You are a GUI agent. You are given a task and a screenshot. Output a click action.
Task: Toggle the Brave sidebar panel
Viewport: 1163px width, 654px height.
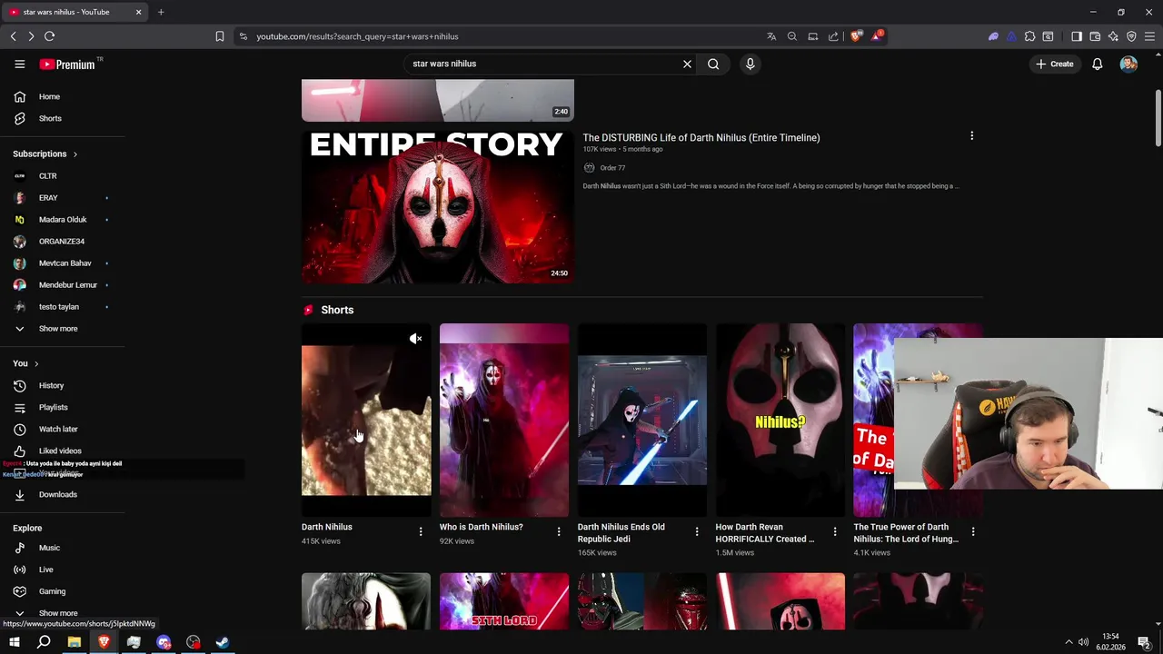point(1077,36)
